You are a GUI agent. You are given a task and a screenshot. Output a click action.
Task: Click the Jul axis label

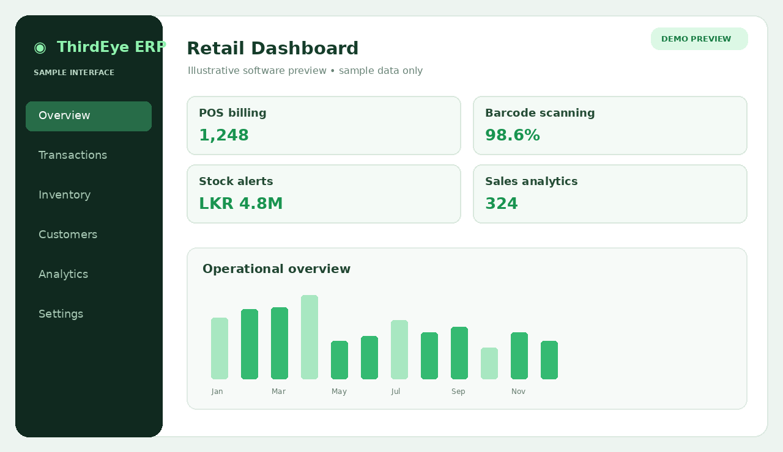click(x=396, y=392)
